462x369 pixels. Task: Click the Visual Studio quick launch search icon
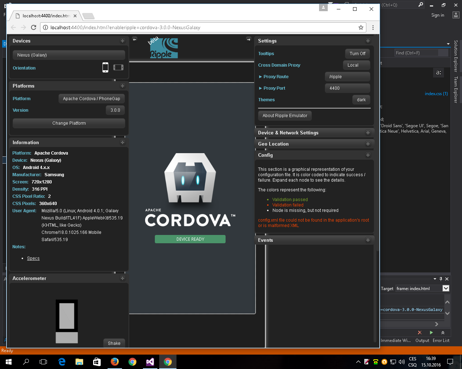point(421,5)
